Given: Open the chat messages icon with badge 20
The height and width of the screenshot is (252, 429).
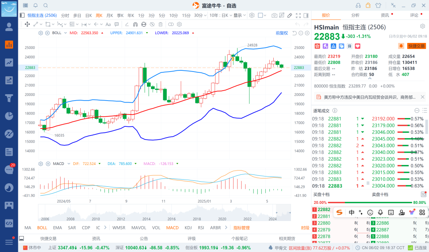Looking at the screenshot, I should (x=9, y=170).
